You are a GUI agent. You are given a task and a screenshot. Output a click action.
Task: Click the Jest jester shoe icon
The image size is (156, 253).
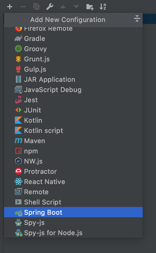click(x=18, y=100)
